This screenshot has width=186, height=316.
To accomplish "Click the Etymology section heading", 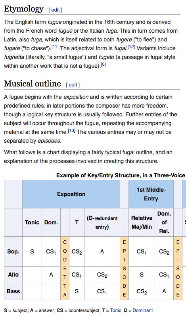I will 24,9.
